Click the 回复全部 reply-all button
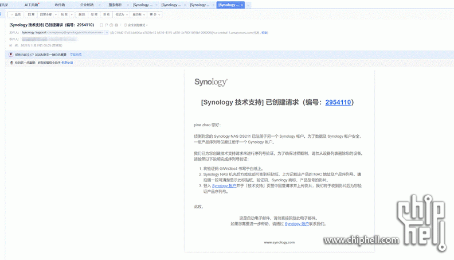The height and width of the screenshot is (260, 454). [x=46, y=14]
